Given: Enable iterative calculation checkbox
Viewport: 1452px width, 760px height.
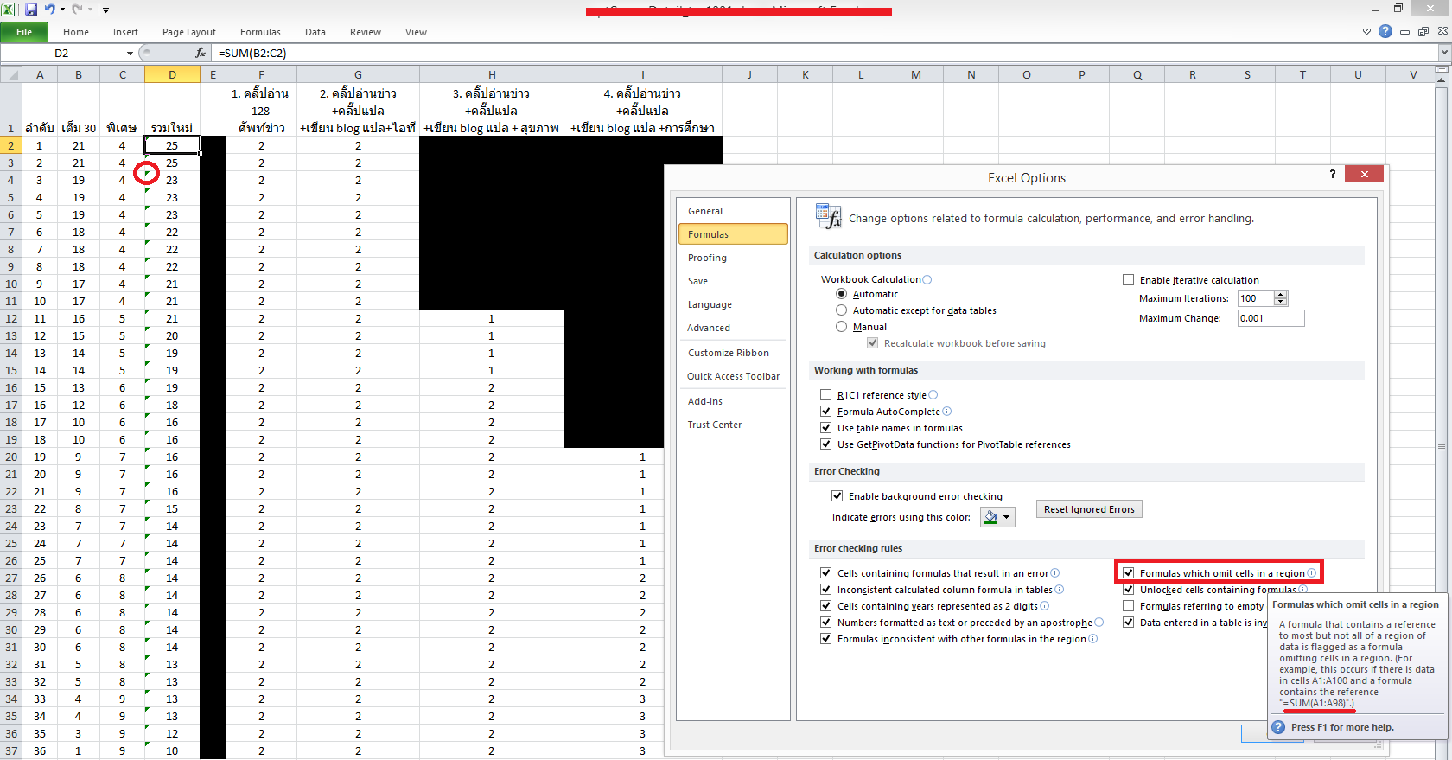Looking at the screenshot, I should pyautogui.click(x=1128, y=280).
